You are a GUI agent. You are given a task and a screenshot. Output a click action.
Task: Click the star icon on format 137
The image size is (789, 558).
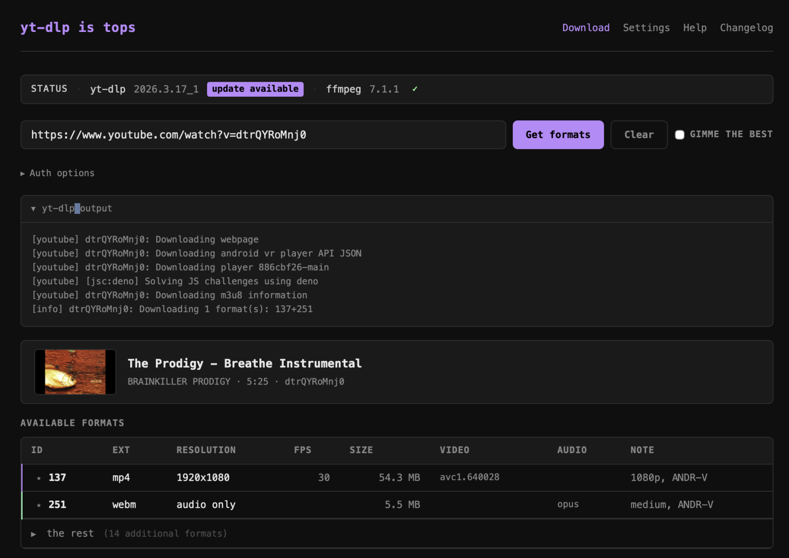39,478
